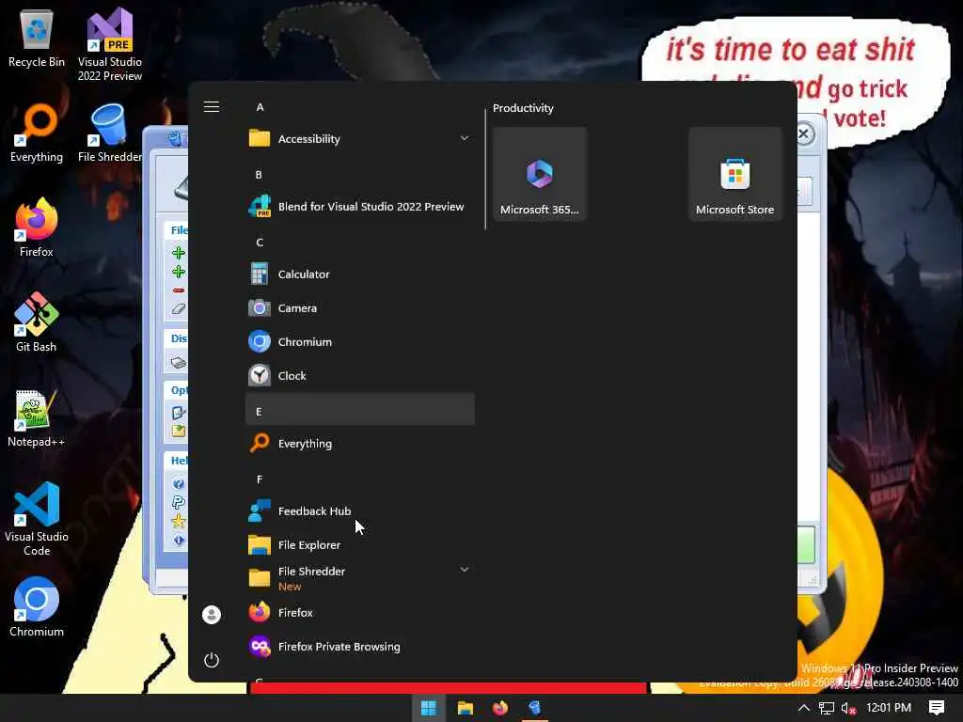Screen dimensions: 963x722
Task: Open the clock showing 12:01 PM
Action: [x=888, y=708]
